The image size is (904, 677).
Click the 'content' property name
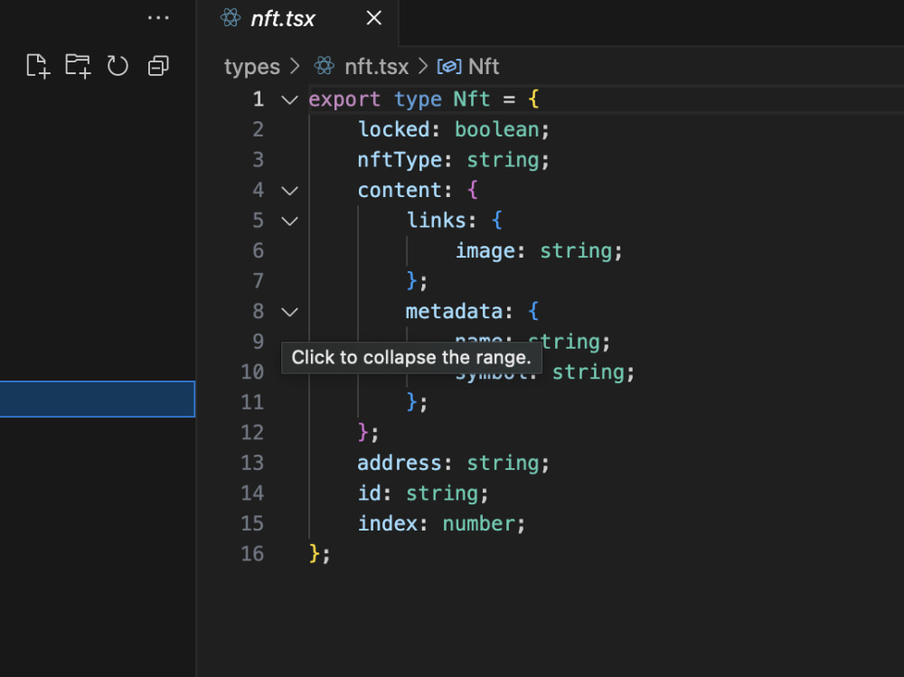pos(400,190)
